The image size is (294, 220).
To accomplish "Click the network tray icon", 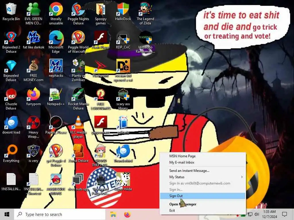I will 250,214.
